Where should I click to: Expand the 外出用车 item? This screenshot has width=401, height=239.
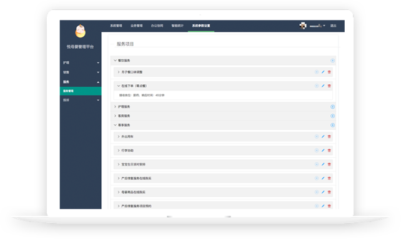pyautogui.click(x=119, y=137)
